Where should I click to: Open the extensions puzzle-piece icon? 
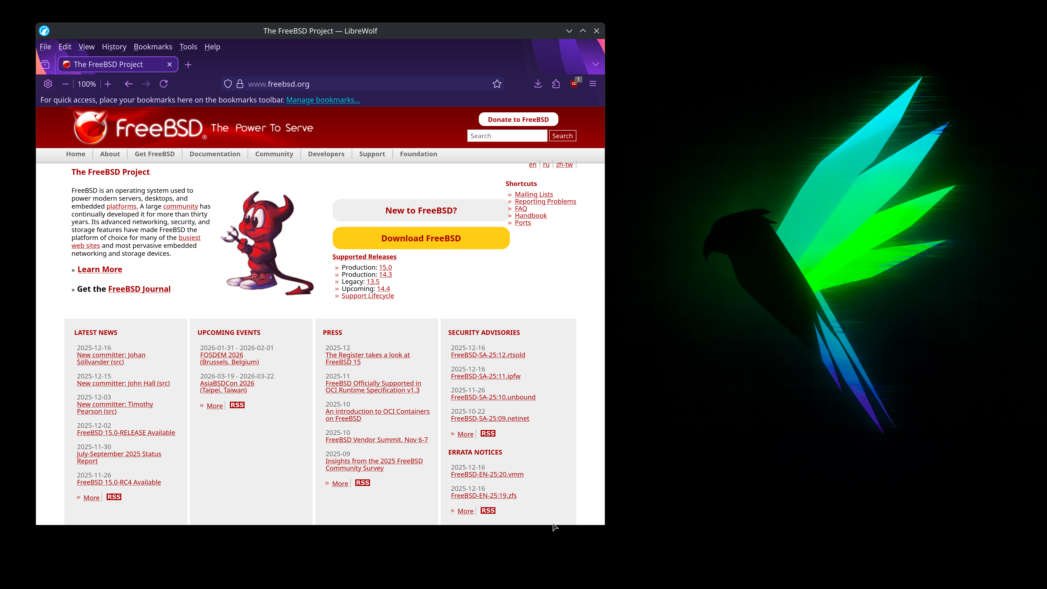[556, 84]
